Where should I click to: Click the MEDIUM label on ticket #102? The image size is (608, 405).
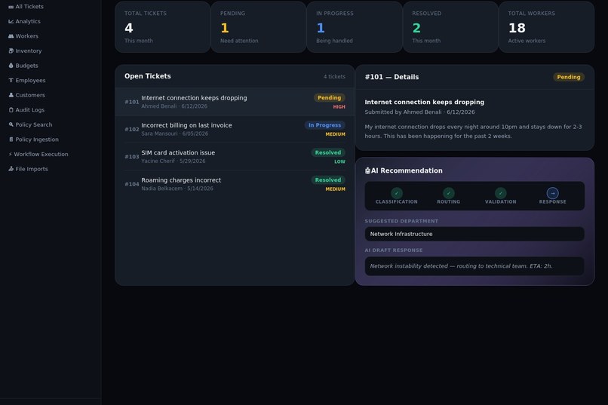tap(336, 134)
